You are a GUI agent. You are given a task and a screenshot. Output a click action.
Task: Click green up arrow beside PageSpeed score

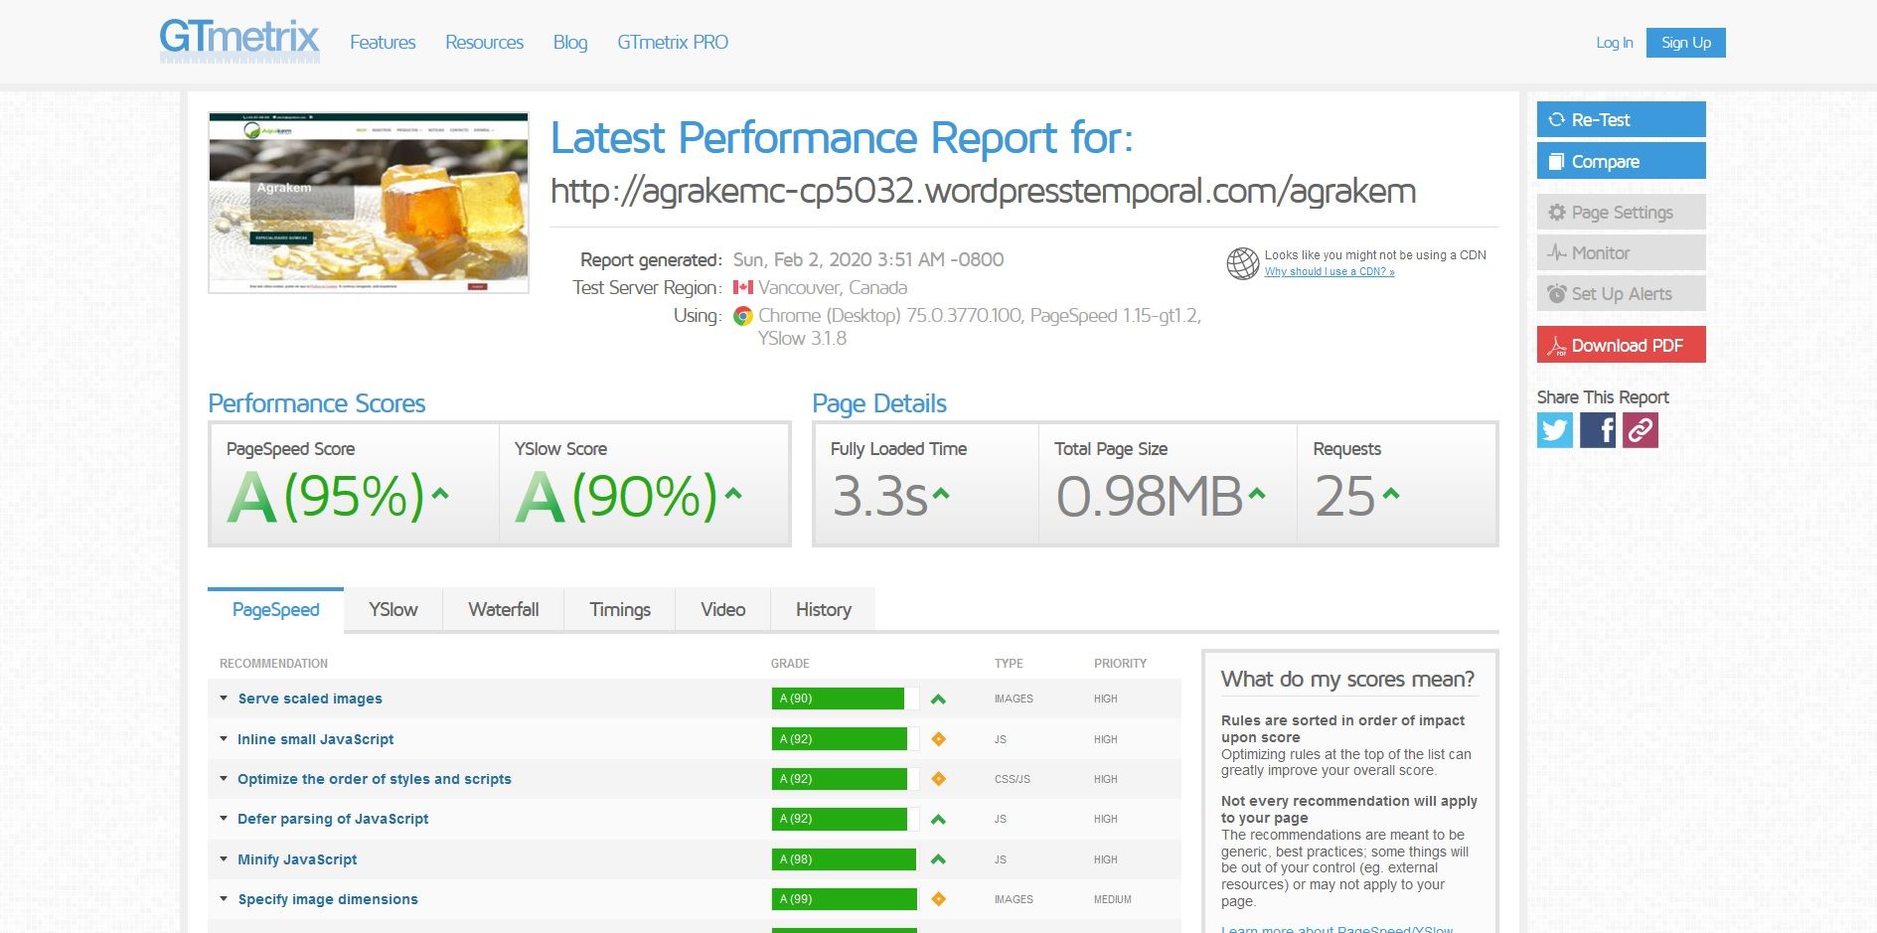click(440, 493)
